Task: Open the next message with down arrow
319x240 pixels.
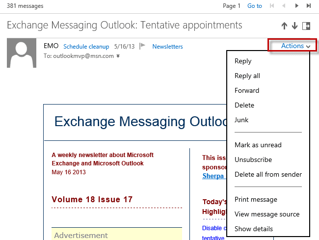Action: click(x=294, y=26)
